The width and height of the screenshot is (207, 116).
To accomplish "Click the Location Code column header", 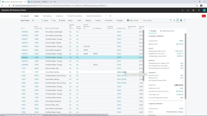I will tap(121, 28).
